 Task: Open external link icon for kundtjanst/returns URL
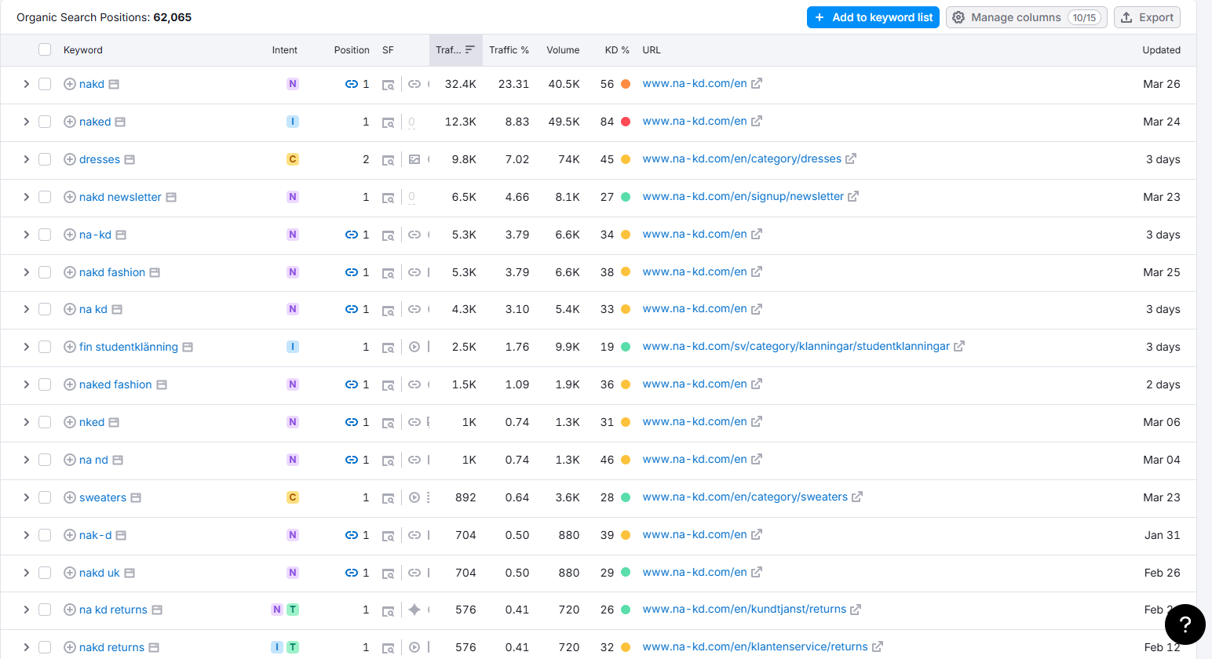point(856,609)
